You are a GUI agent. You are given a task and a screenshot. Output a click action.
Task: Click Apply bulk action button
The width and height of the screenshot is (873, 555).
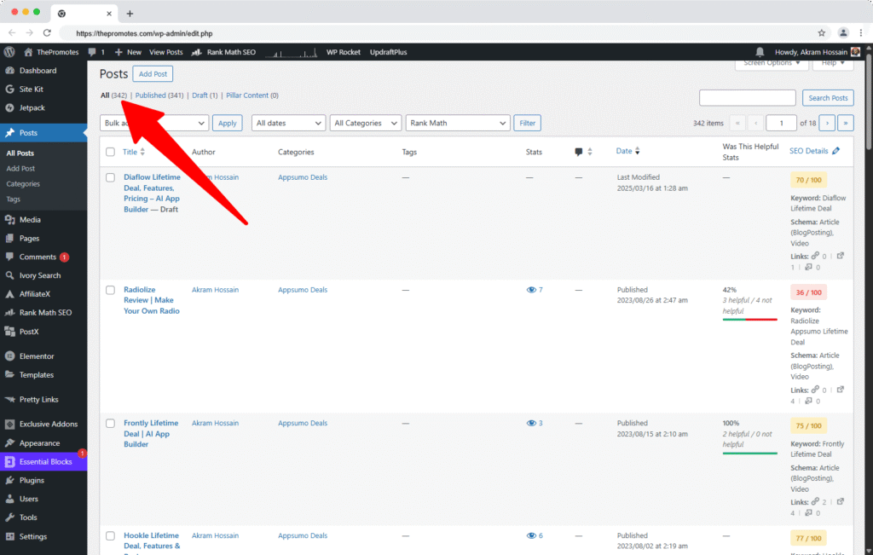coord(227,123)
